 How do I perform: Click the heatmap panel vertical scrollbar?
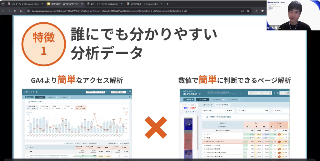[x=197, y=132]
